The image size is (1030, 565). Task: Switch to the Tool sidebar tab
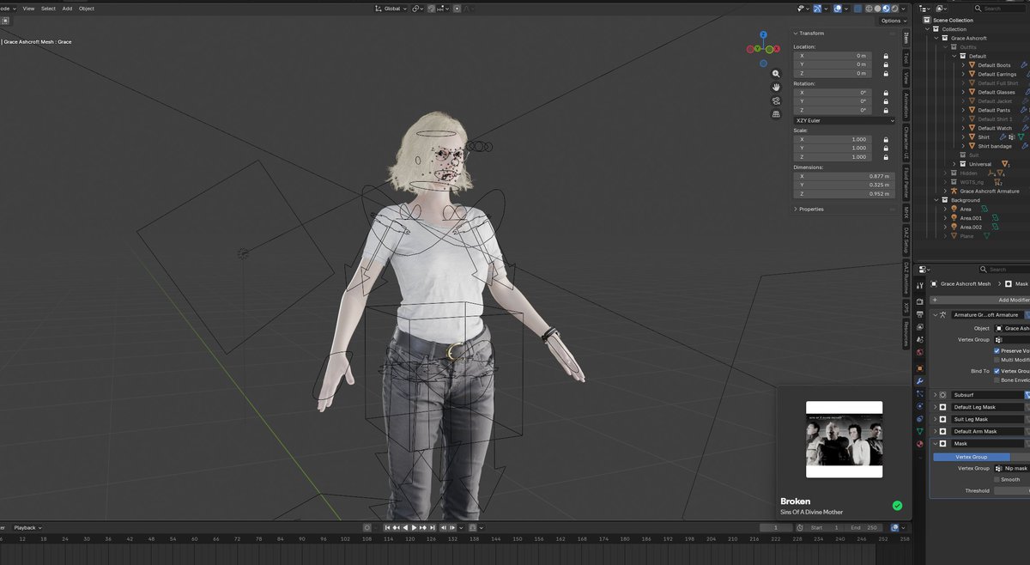click(x=906, y=58)
